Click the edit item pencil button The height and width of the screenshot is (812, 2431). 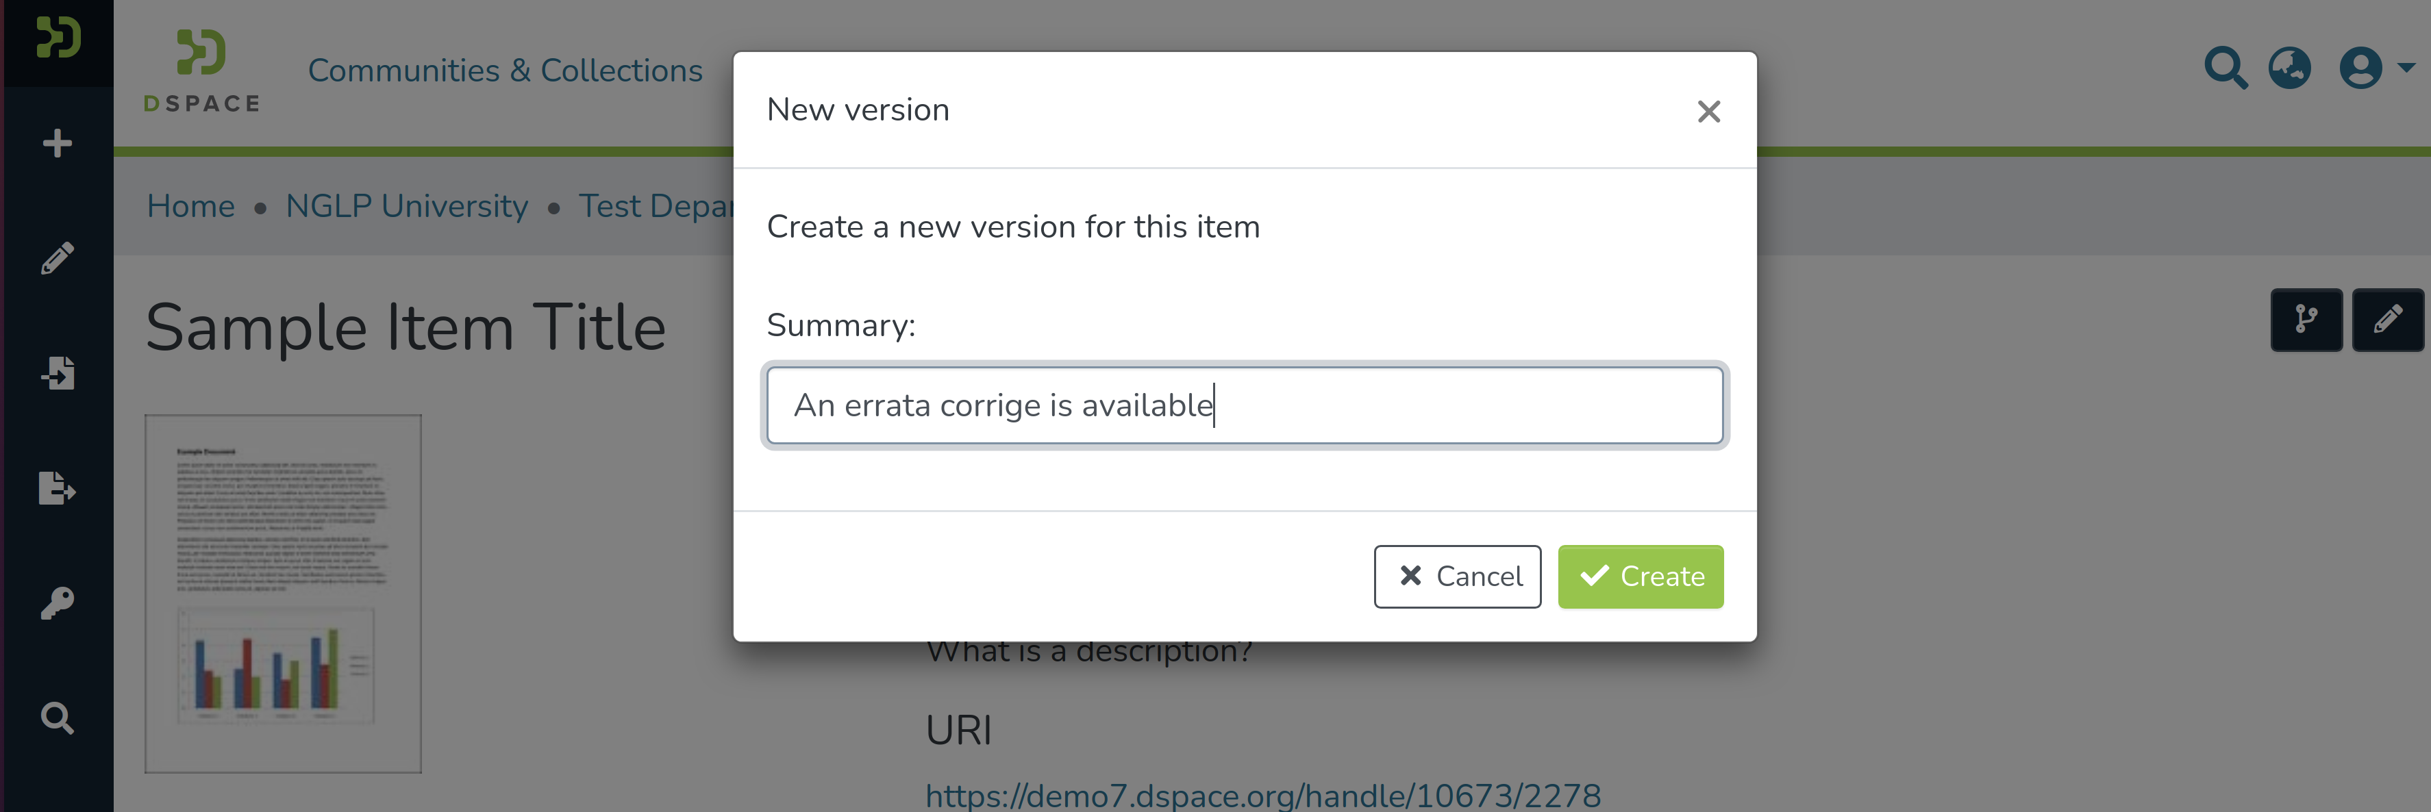point(2386,320)
